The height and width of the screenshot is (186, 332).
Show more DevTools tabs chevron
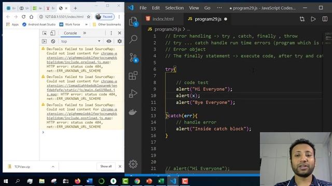(85, 33)
